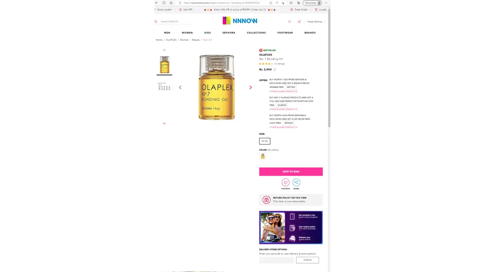Show next product image with right arrow

point(250,87)
